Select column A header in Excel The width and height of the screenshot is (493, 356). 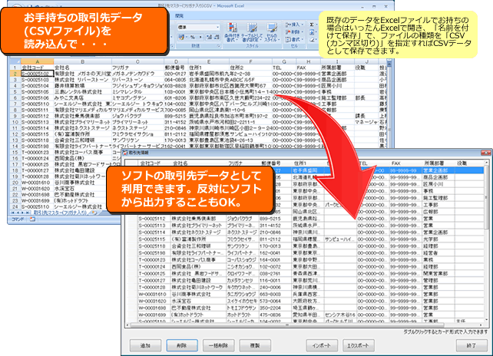[37, 61]
